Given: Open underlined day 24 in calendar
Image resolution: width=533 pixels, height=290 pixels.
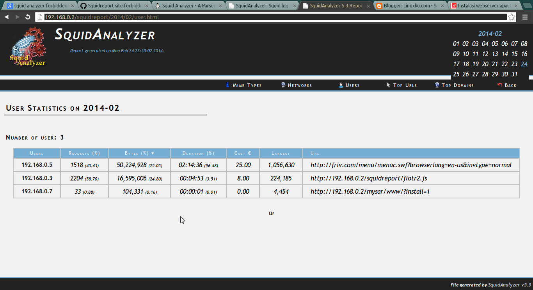Looking at the screenshot, I should [x=524, y=64].
